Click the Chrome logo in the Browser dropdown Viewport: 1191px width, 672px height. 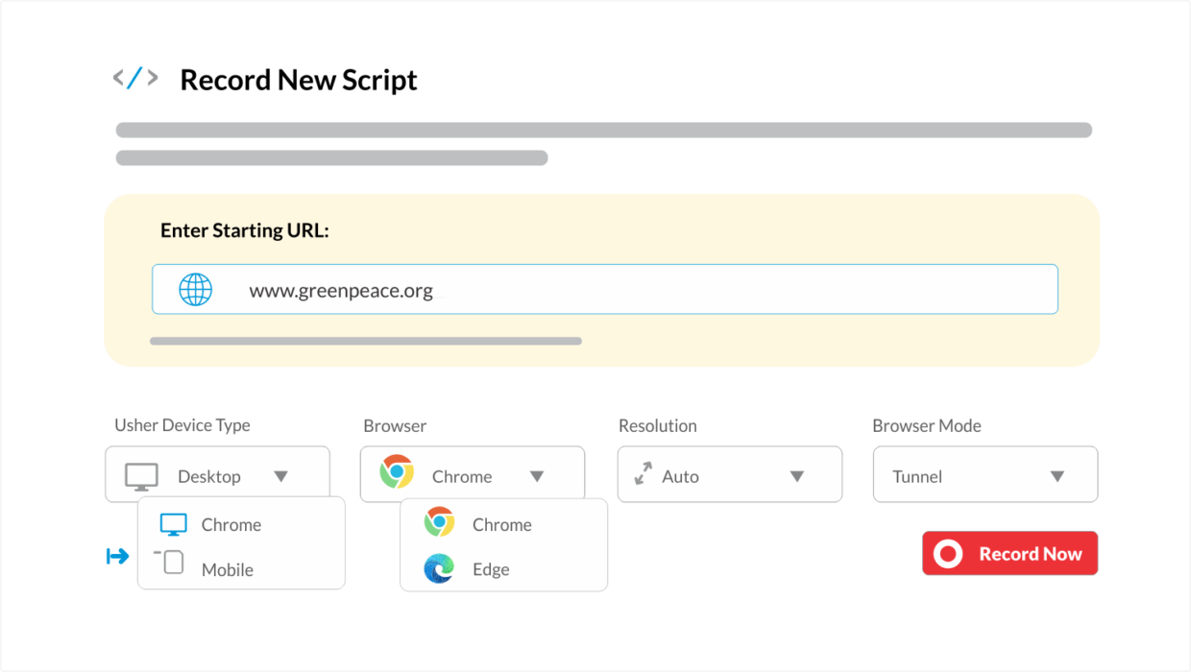click(397, 472)
